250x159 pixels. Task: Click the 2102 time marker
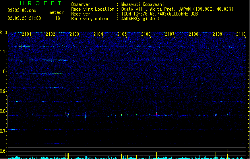[x=50, y=34]
